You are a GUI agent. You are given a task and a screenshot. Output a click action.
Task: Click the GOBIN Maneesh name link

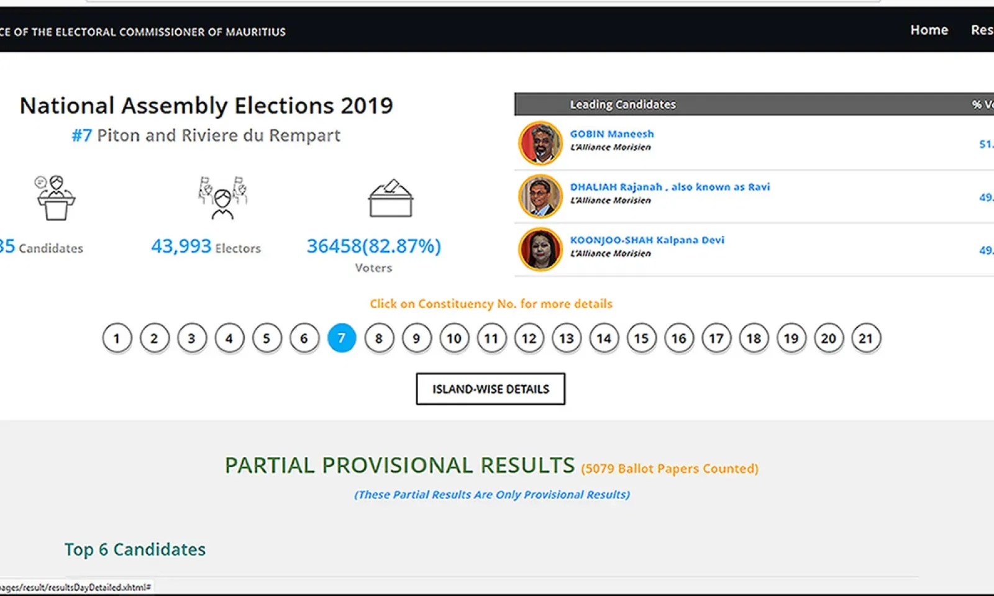pos(611,133)
